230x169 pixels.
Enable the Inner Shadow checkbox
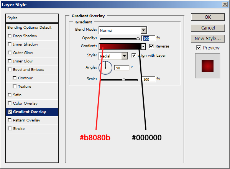[10, 44]
